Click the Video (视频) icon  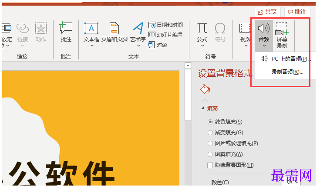point(245,28)
